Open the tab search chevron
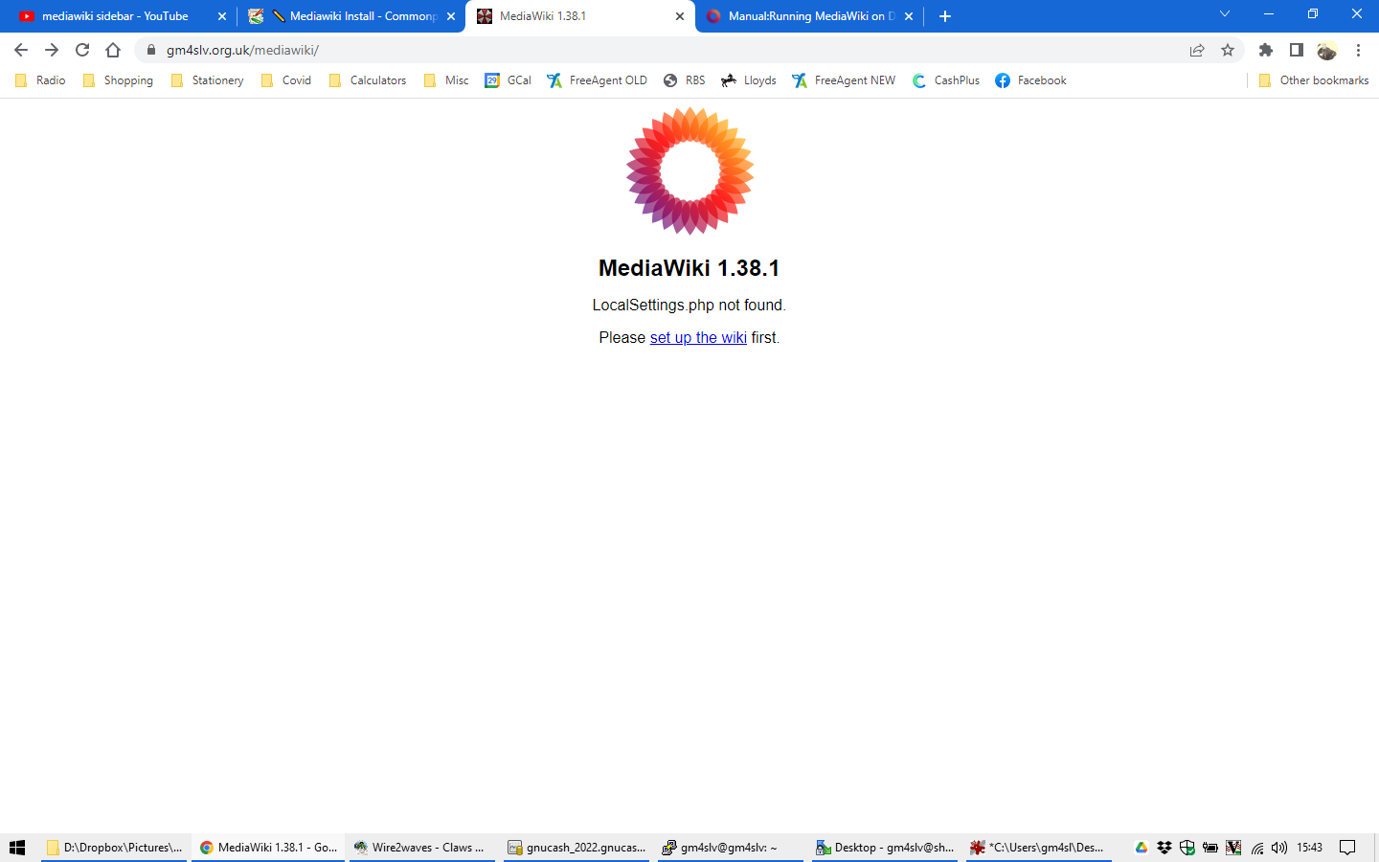This screenshot has height=862, width=1379. coord(1224,15)
